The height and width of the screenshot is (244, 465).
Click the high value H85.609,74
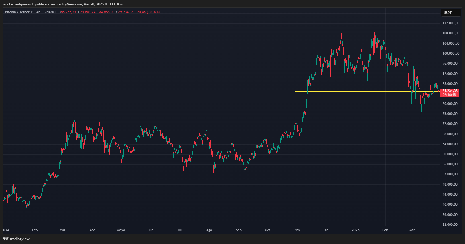pyautogui.click(x=87, y=12)
